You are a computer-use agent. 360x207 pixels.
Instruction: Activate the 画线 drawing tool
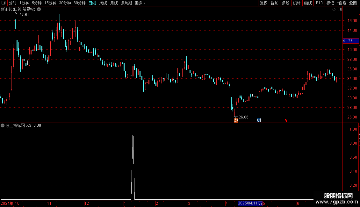pos(308,3)
